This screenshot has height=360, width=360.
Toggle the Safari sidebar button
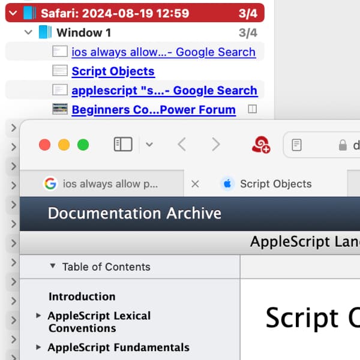pos(123,145)
